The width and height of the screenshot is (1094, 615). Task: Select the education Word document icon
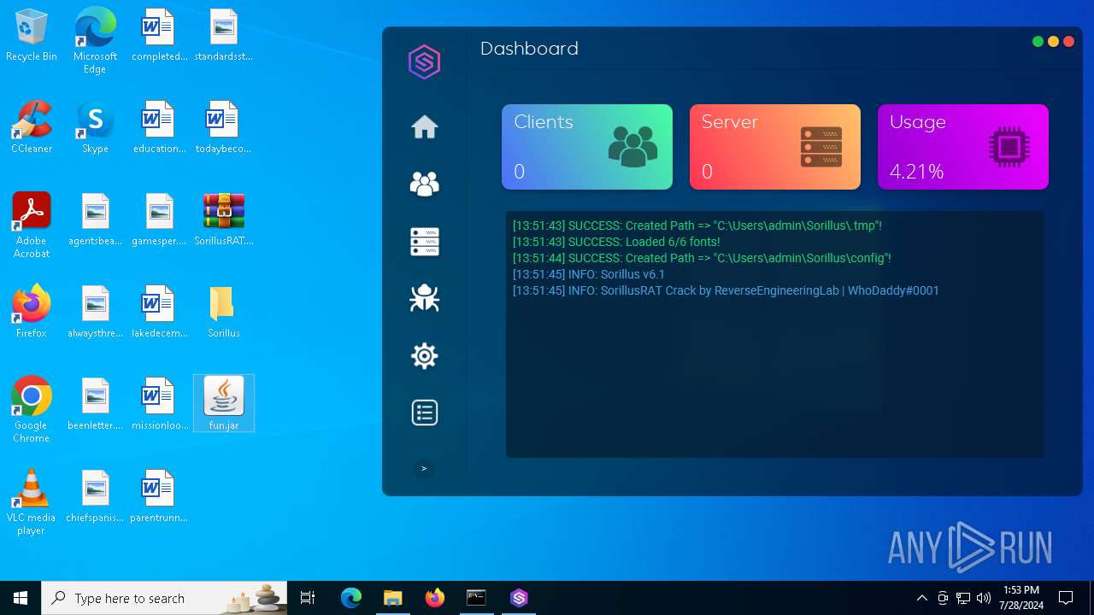click(159, 127)
